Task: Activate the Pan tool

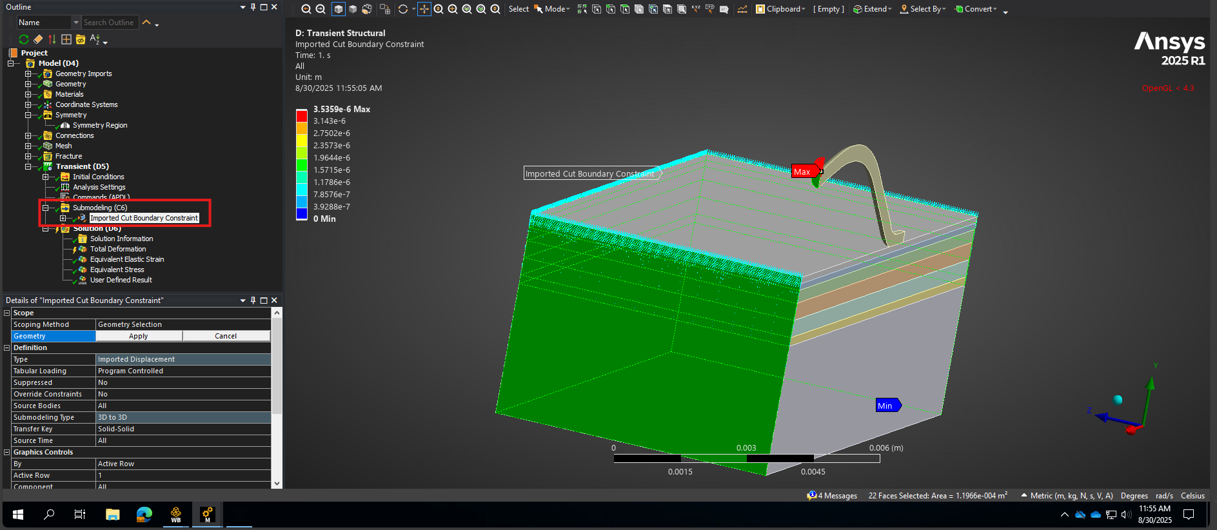Action: coord(424,9)
